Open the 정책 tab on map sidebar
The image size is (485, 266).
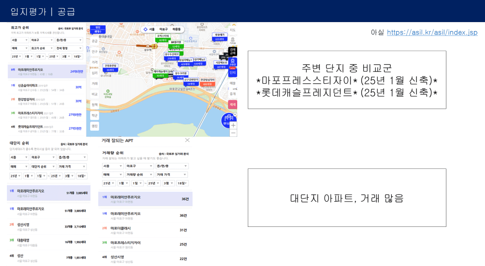click(x=95, y=105)
